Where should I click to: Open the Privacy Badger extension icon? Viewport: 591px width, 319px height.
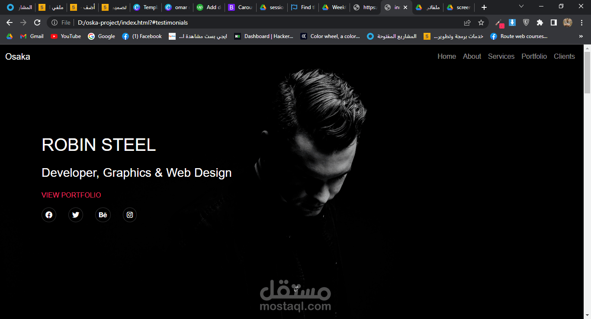[x=526, y=22]
